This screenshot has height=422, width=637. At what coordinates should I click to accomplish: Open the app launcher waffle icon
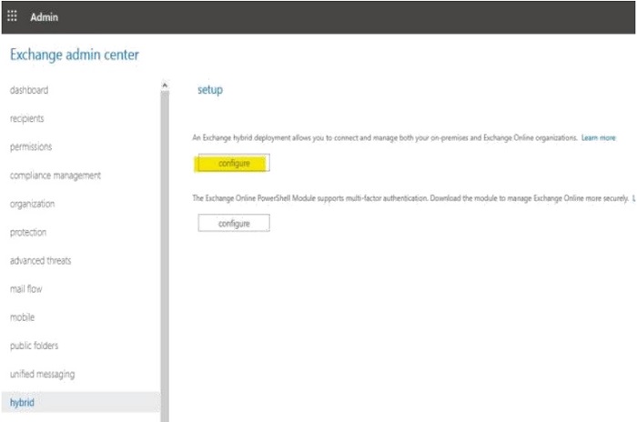[x=12, y=16]
